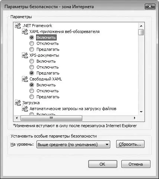Click the icon beside XAML-приложения веб-обозревателя
159x179 pixels.
25,32
